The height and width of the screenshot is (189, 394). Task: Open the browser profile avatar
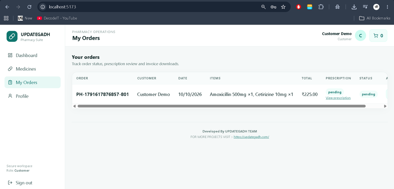tap(376, 7)
